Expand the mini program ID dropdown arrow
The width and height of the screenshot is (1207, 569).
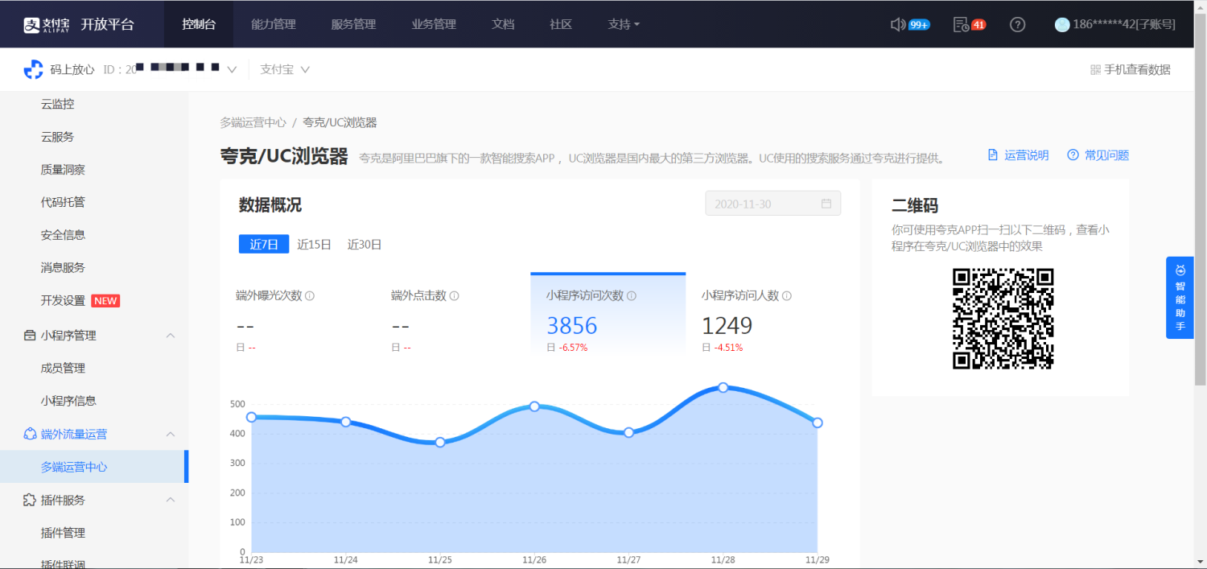pyautogui.click(x=232, y=70)
